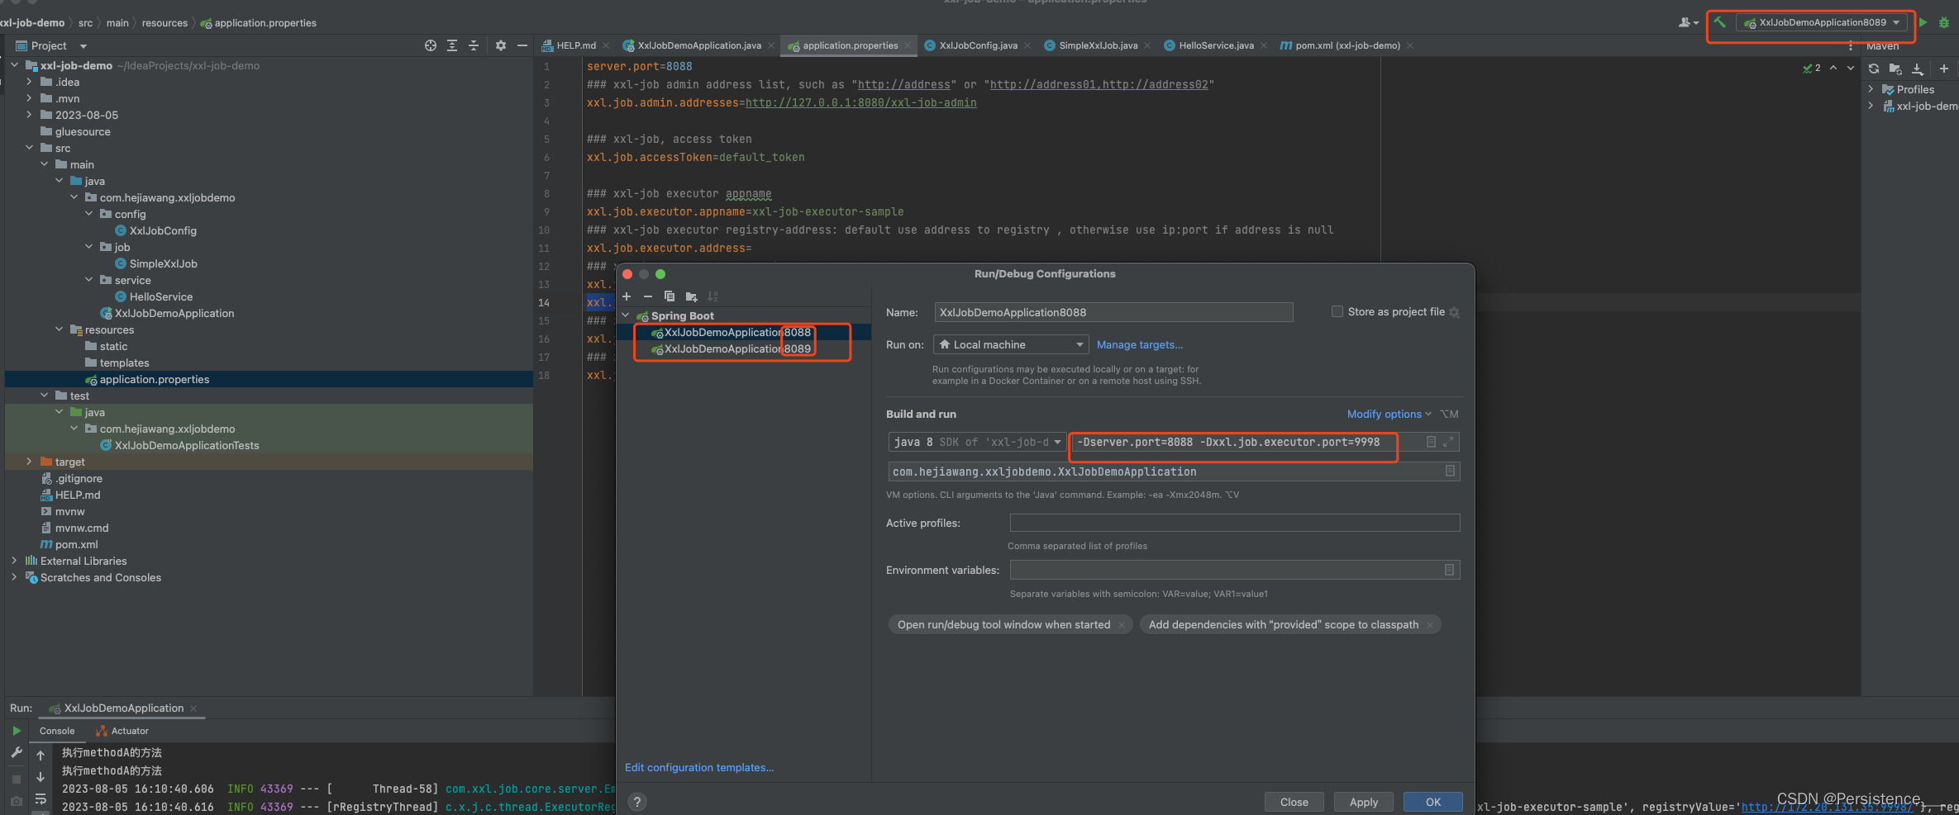
Task: Rerun application with green play in Run panel
Action: [17, 731]
